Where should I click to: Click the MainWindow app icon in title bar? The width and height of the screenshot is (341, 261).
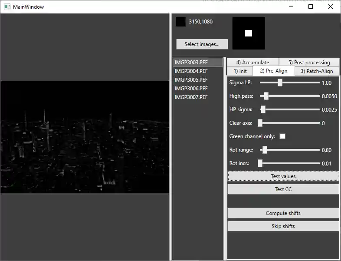point(7,7)
